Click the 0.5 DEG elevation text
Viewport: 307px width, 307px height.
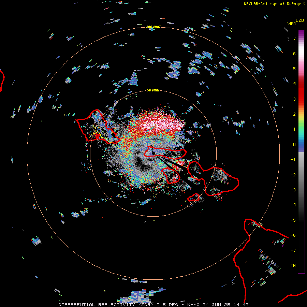[x=167, y=305]
